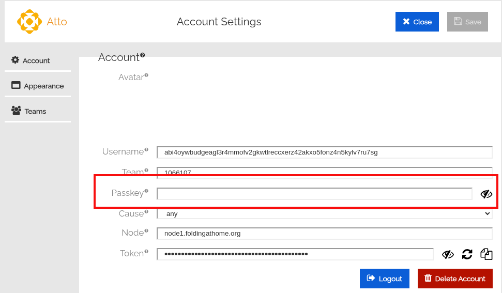The image size is (502, 293).
Task: Click the Cause dropdown chevron arrow
Action: (488, 213)
